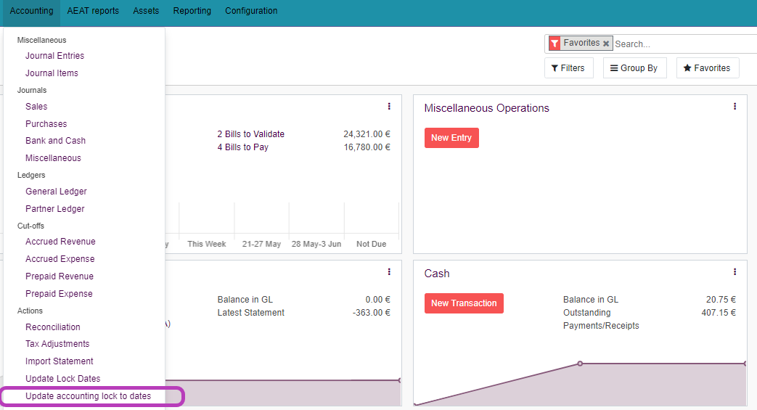The height and width of the screenshot is (410, 757).
Task: Select Prepaid Expense cut-off
Action: pyautogui.click(x=59, y=294)
